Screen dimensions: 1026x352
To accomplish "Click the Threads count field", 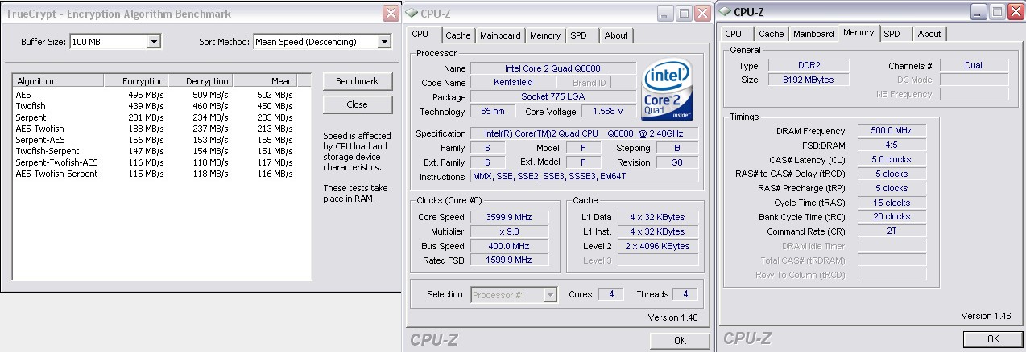I will pos(686,294).
